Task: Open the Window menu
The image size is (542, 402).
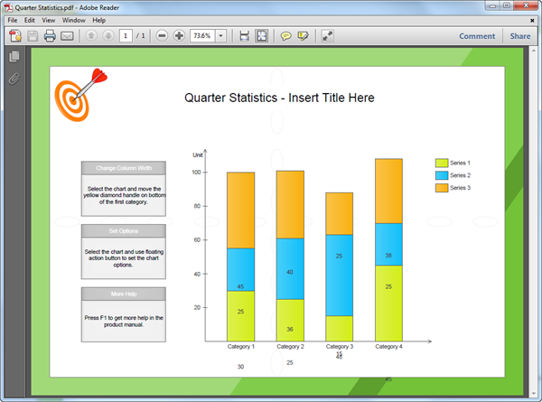Action: click(x=74, y=20)
